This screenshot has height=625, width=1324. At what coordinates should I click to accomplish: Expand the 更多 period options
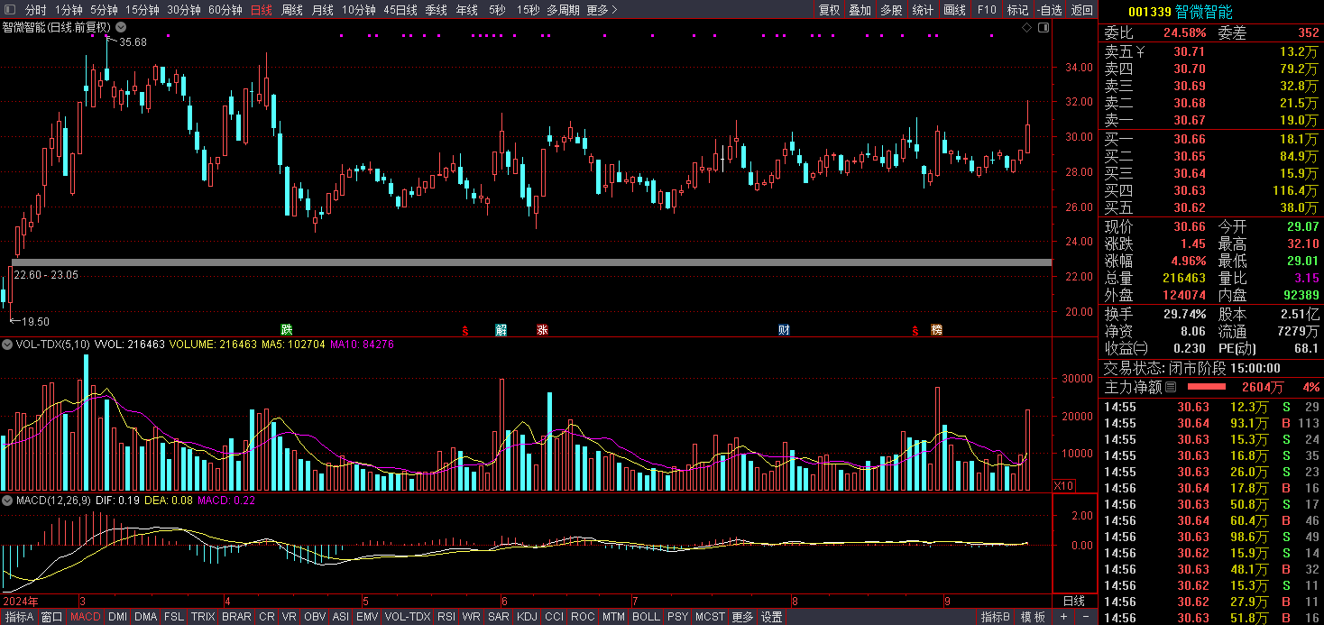602,10
